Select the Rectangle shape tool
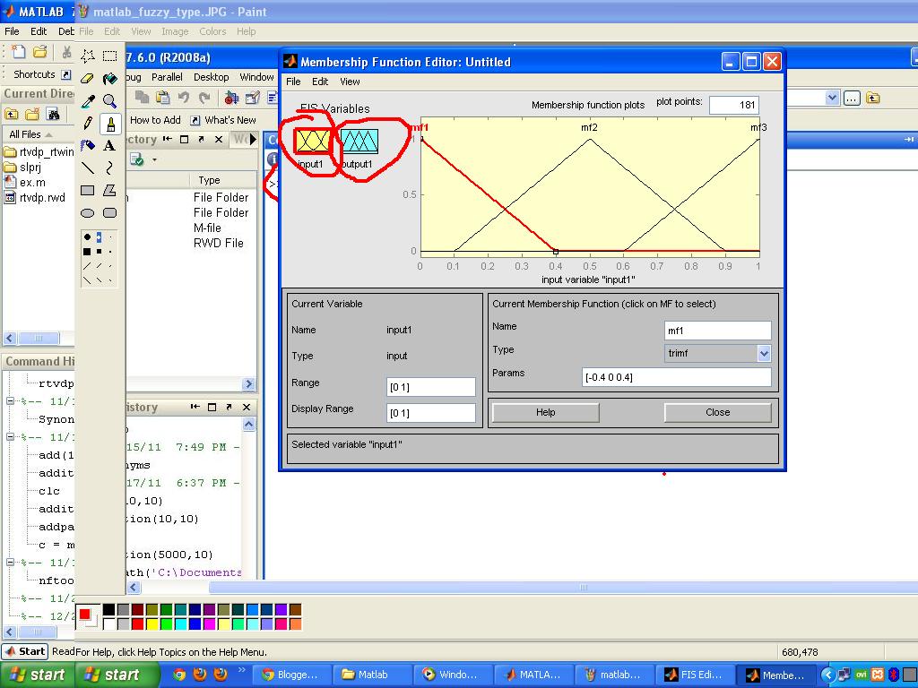Viewport: 918px width, 688px height. 88,190
